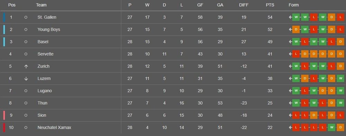Click Sion's form history left arrow
This screenshot has height=136, width=346.
point(290,115)
